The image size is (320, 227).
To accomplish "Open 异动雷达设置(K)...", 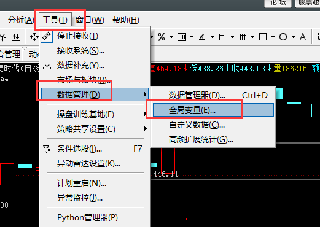I will point(94,163).
